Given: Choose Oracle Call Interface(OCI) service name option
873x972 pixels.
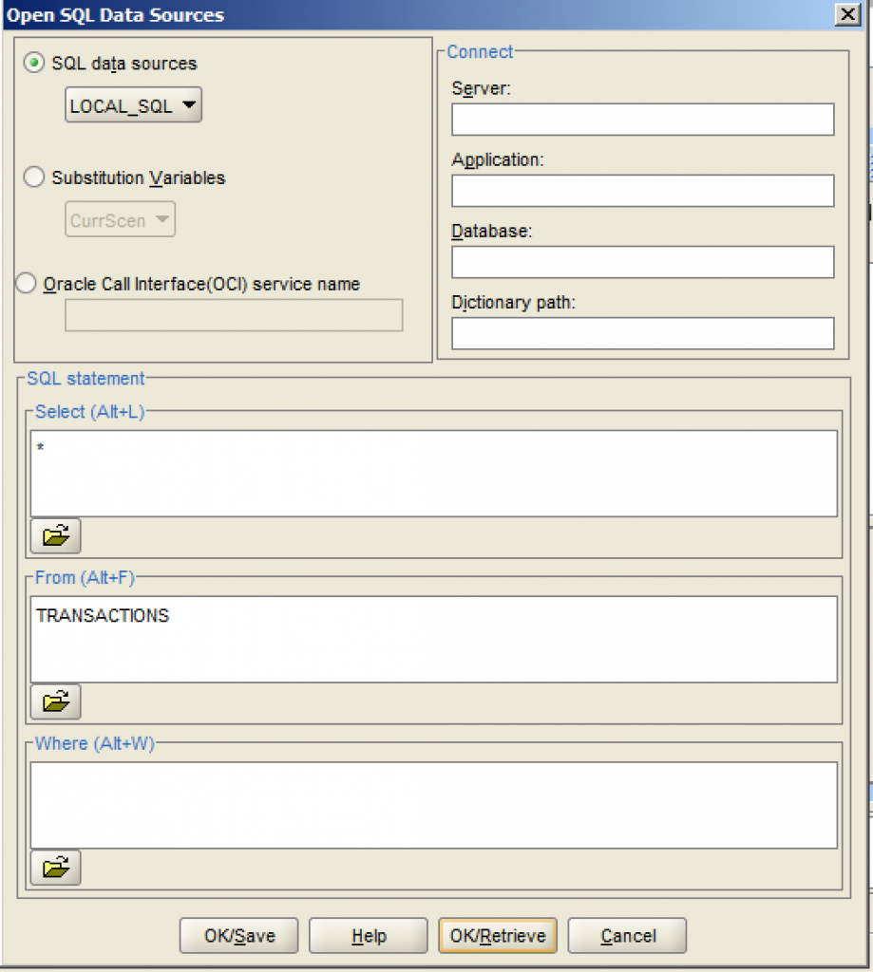Looking at the screenshot, I should 26,284.
